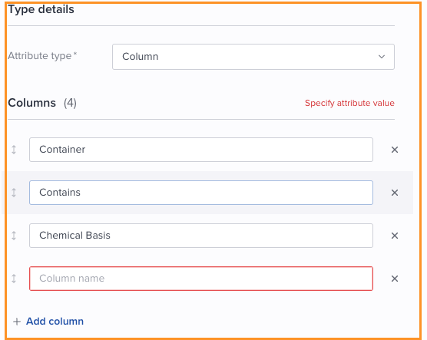Remove the Container column with X
Screen dimensions: 427x340
pos(395,150)
